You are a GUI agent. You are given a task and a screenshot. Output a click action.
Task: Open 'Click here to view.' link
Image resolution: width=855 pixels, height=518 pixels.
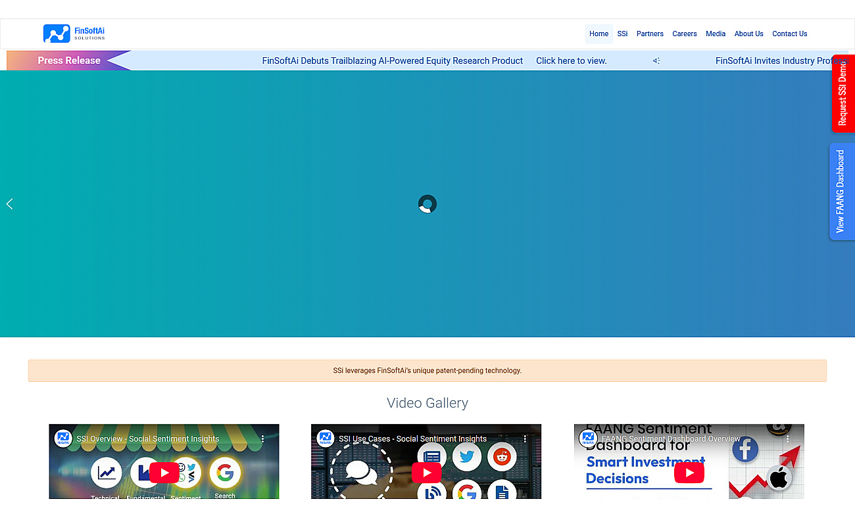(572, 60)
